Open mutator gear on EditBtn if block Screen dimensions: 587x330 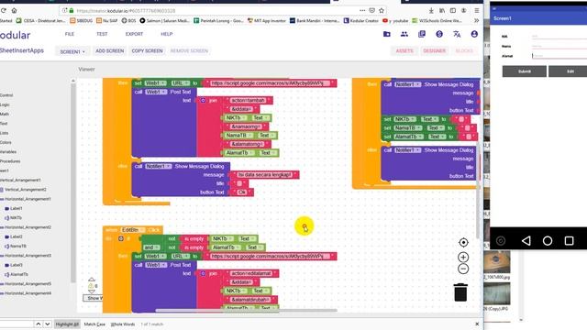pos(120,238)
